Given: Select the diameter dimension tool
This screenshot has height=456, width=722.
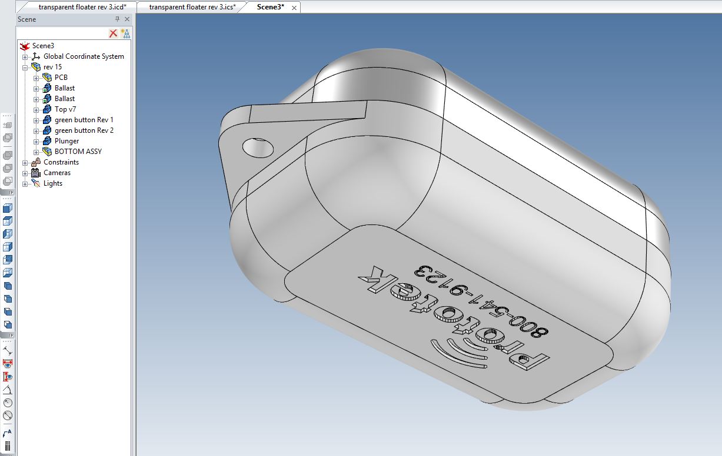Looking at the screenshot, I should (x=8, y=415).
